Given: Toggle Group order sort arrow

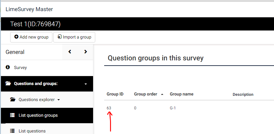Looking at the screenshot, I should [162, 94].
